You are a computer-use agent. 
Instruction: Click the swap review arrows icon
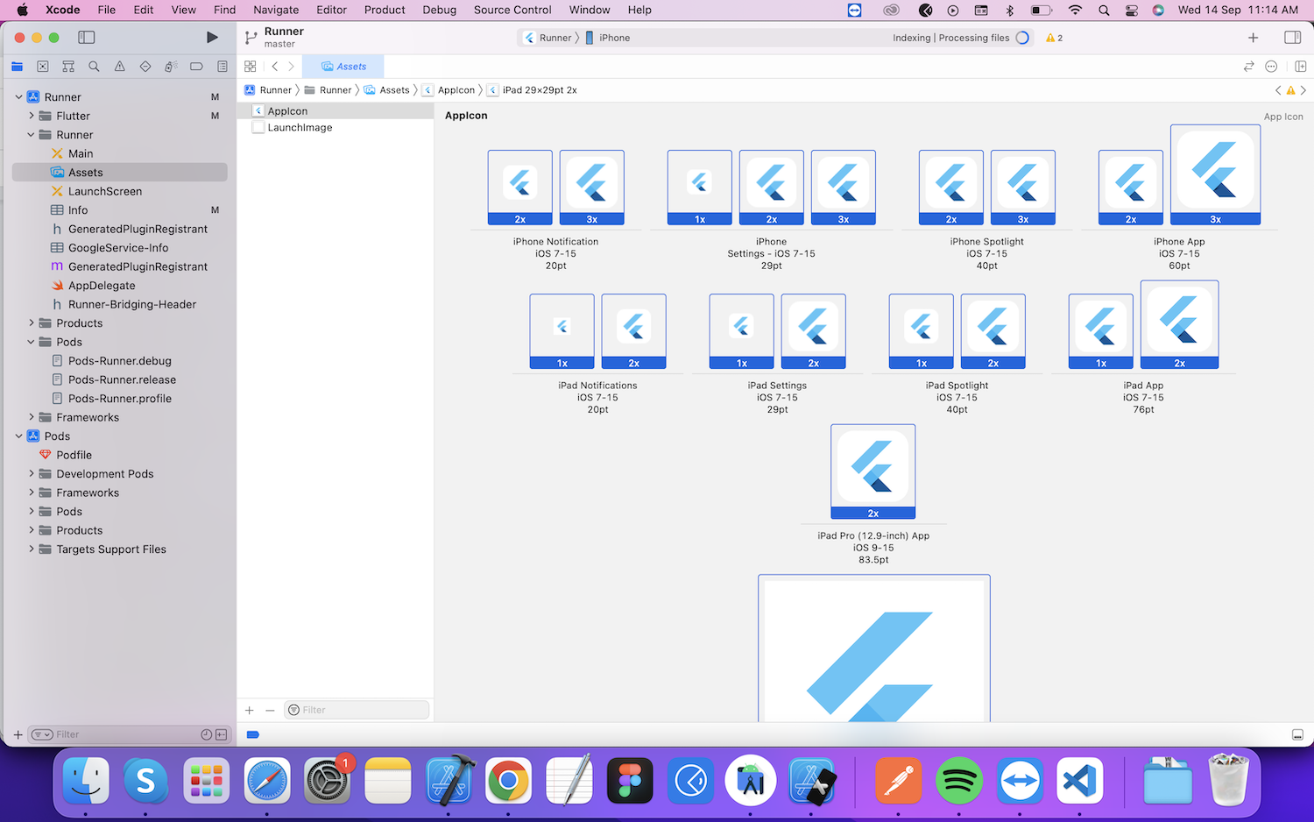(1249, 67)
